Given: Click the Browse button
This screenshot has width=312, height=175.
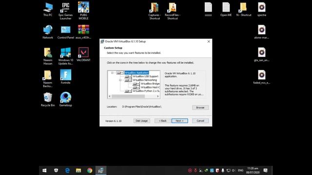Looking at the screenshot, I should click(x=200, y=107).
